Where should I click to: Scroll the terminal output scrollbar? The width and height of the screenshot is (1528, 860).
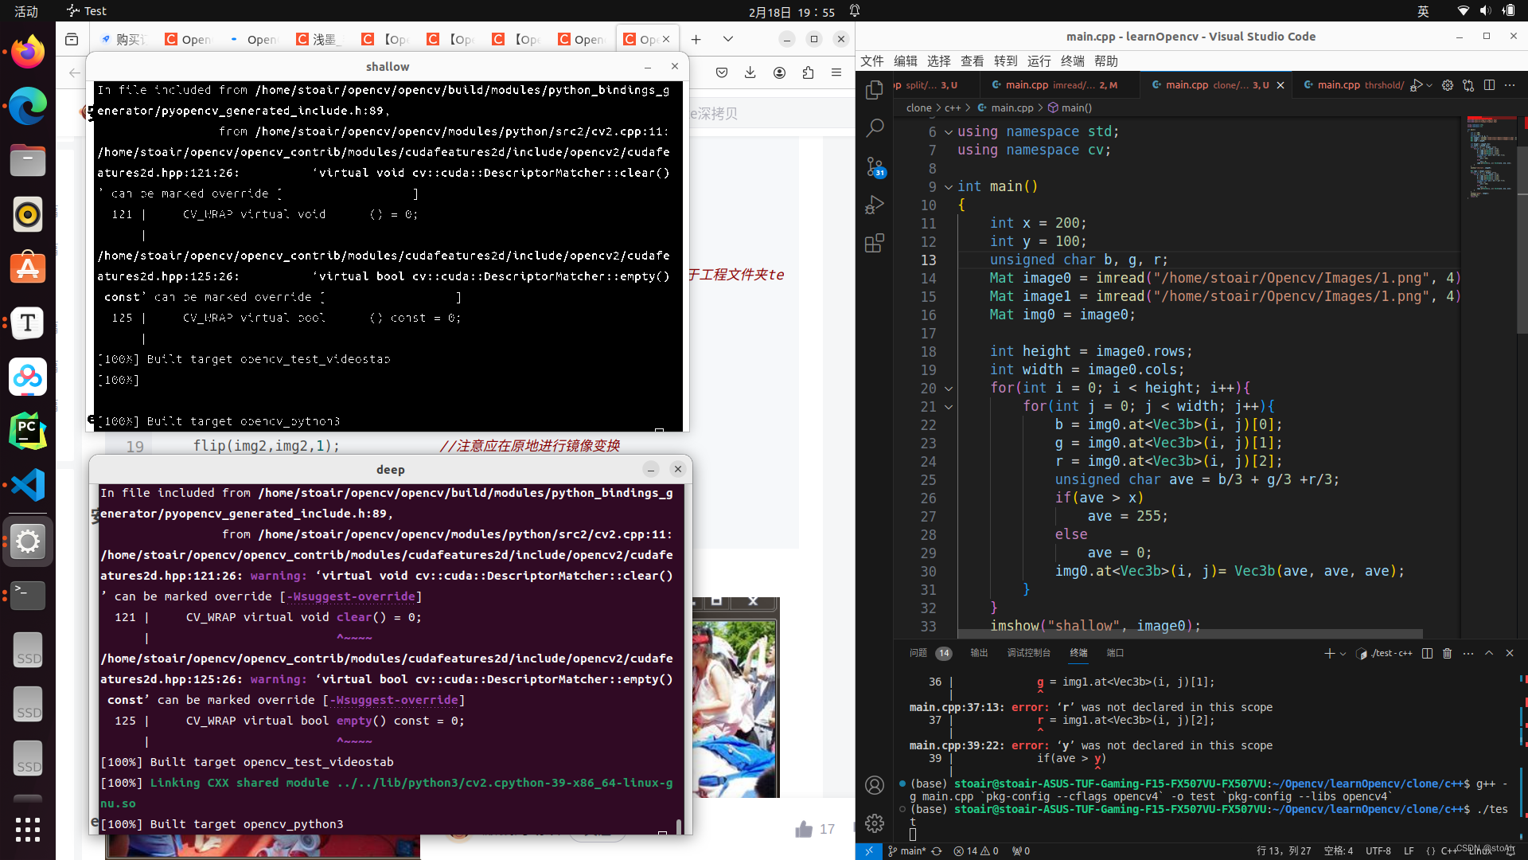pos(1521,752)
